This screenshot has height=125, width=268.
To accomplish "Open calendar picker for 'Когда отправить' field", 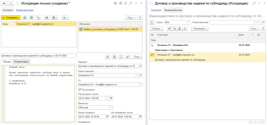I will 108,116.
